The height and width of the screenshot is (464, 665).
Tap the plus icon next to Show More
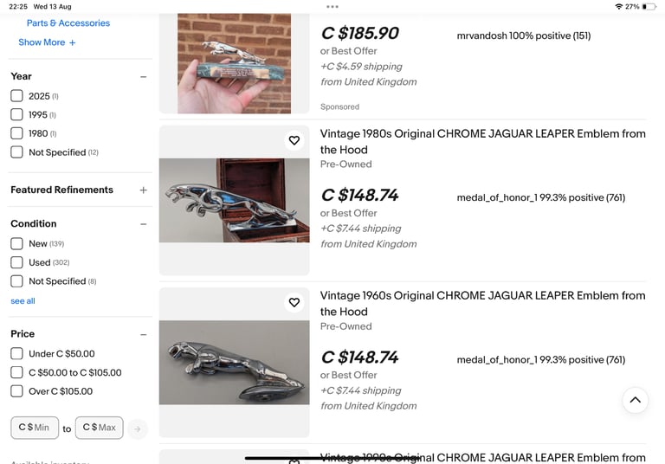tap(72, 42)
